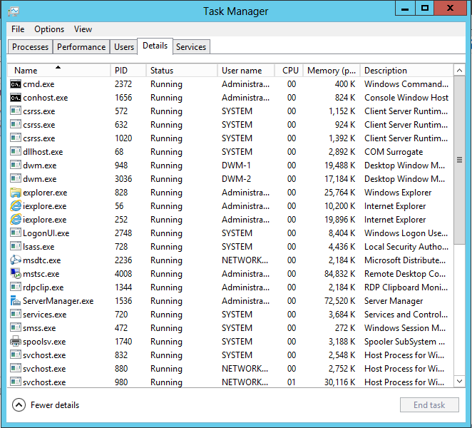This screenshot has width=472, height=428.
Task: Select svchost.exe name with PID 980
Action: (x=44, y=382)
